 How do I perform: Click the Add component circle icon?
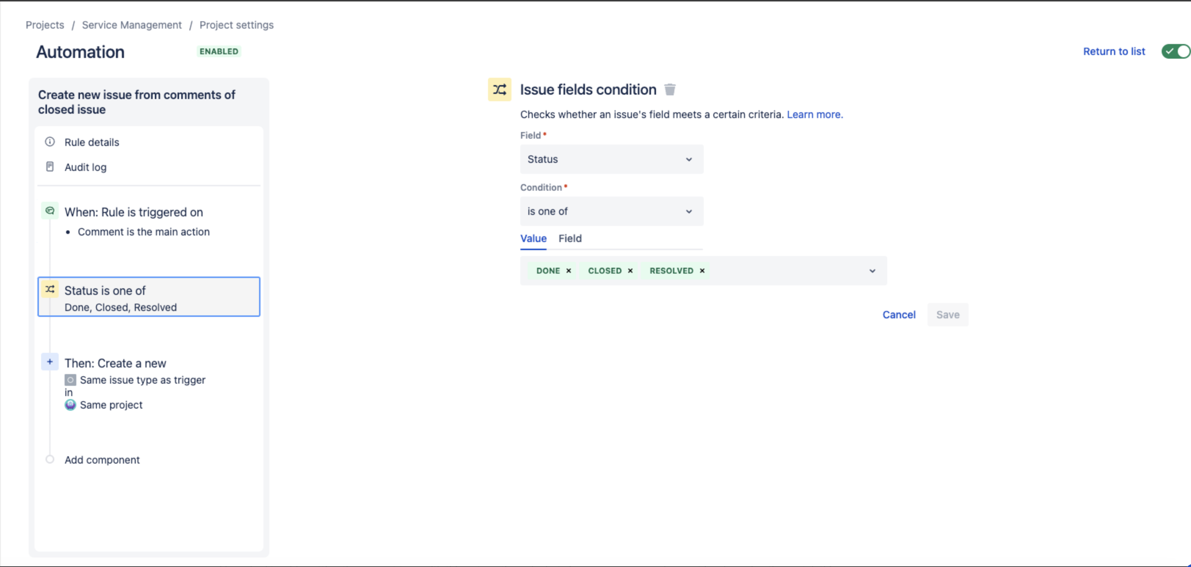pyautogui.click(x=50, y=459)
